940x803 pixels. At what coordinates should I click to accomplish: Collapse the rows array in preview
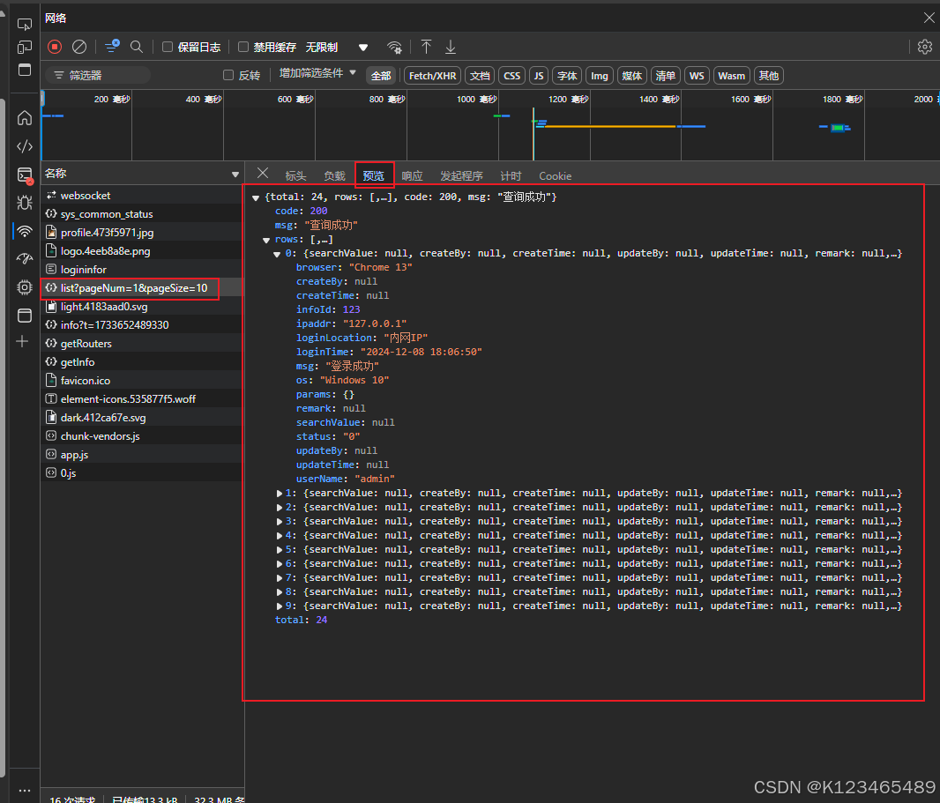click(266, 240)
